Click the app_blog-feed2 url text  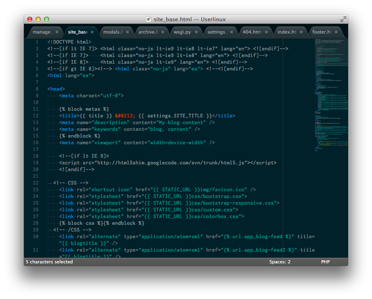pos(265,250)
